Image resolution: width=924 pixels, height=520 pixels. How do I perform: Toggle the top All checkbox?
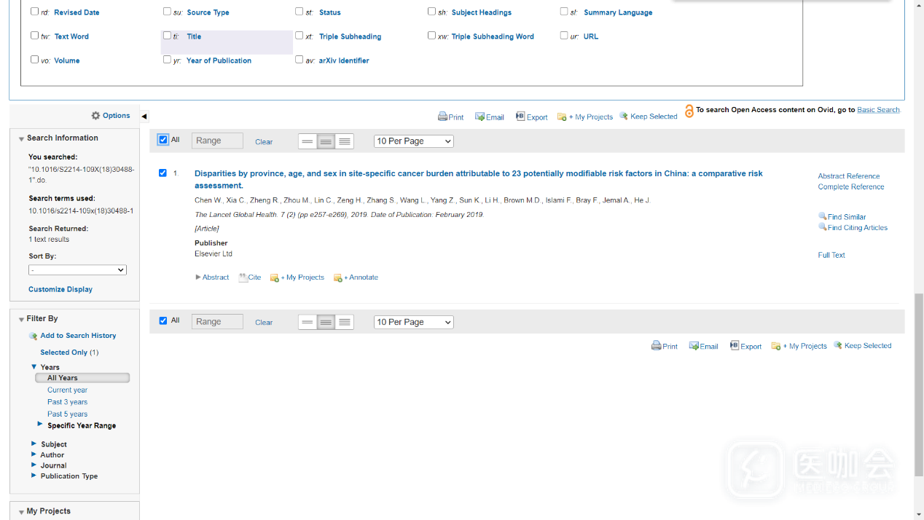pyautogui.click(x=163, y=140)
